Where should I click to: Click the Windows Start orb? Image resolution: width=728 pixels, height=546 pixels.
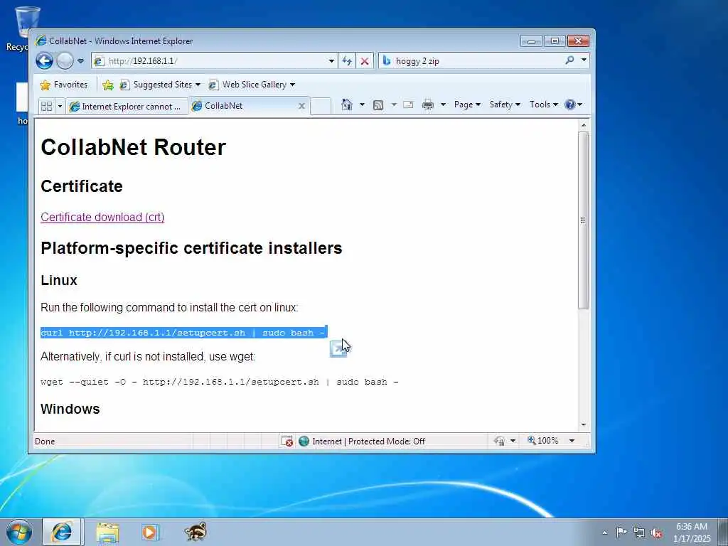tap(19, 532)
